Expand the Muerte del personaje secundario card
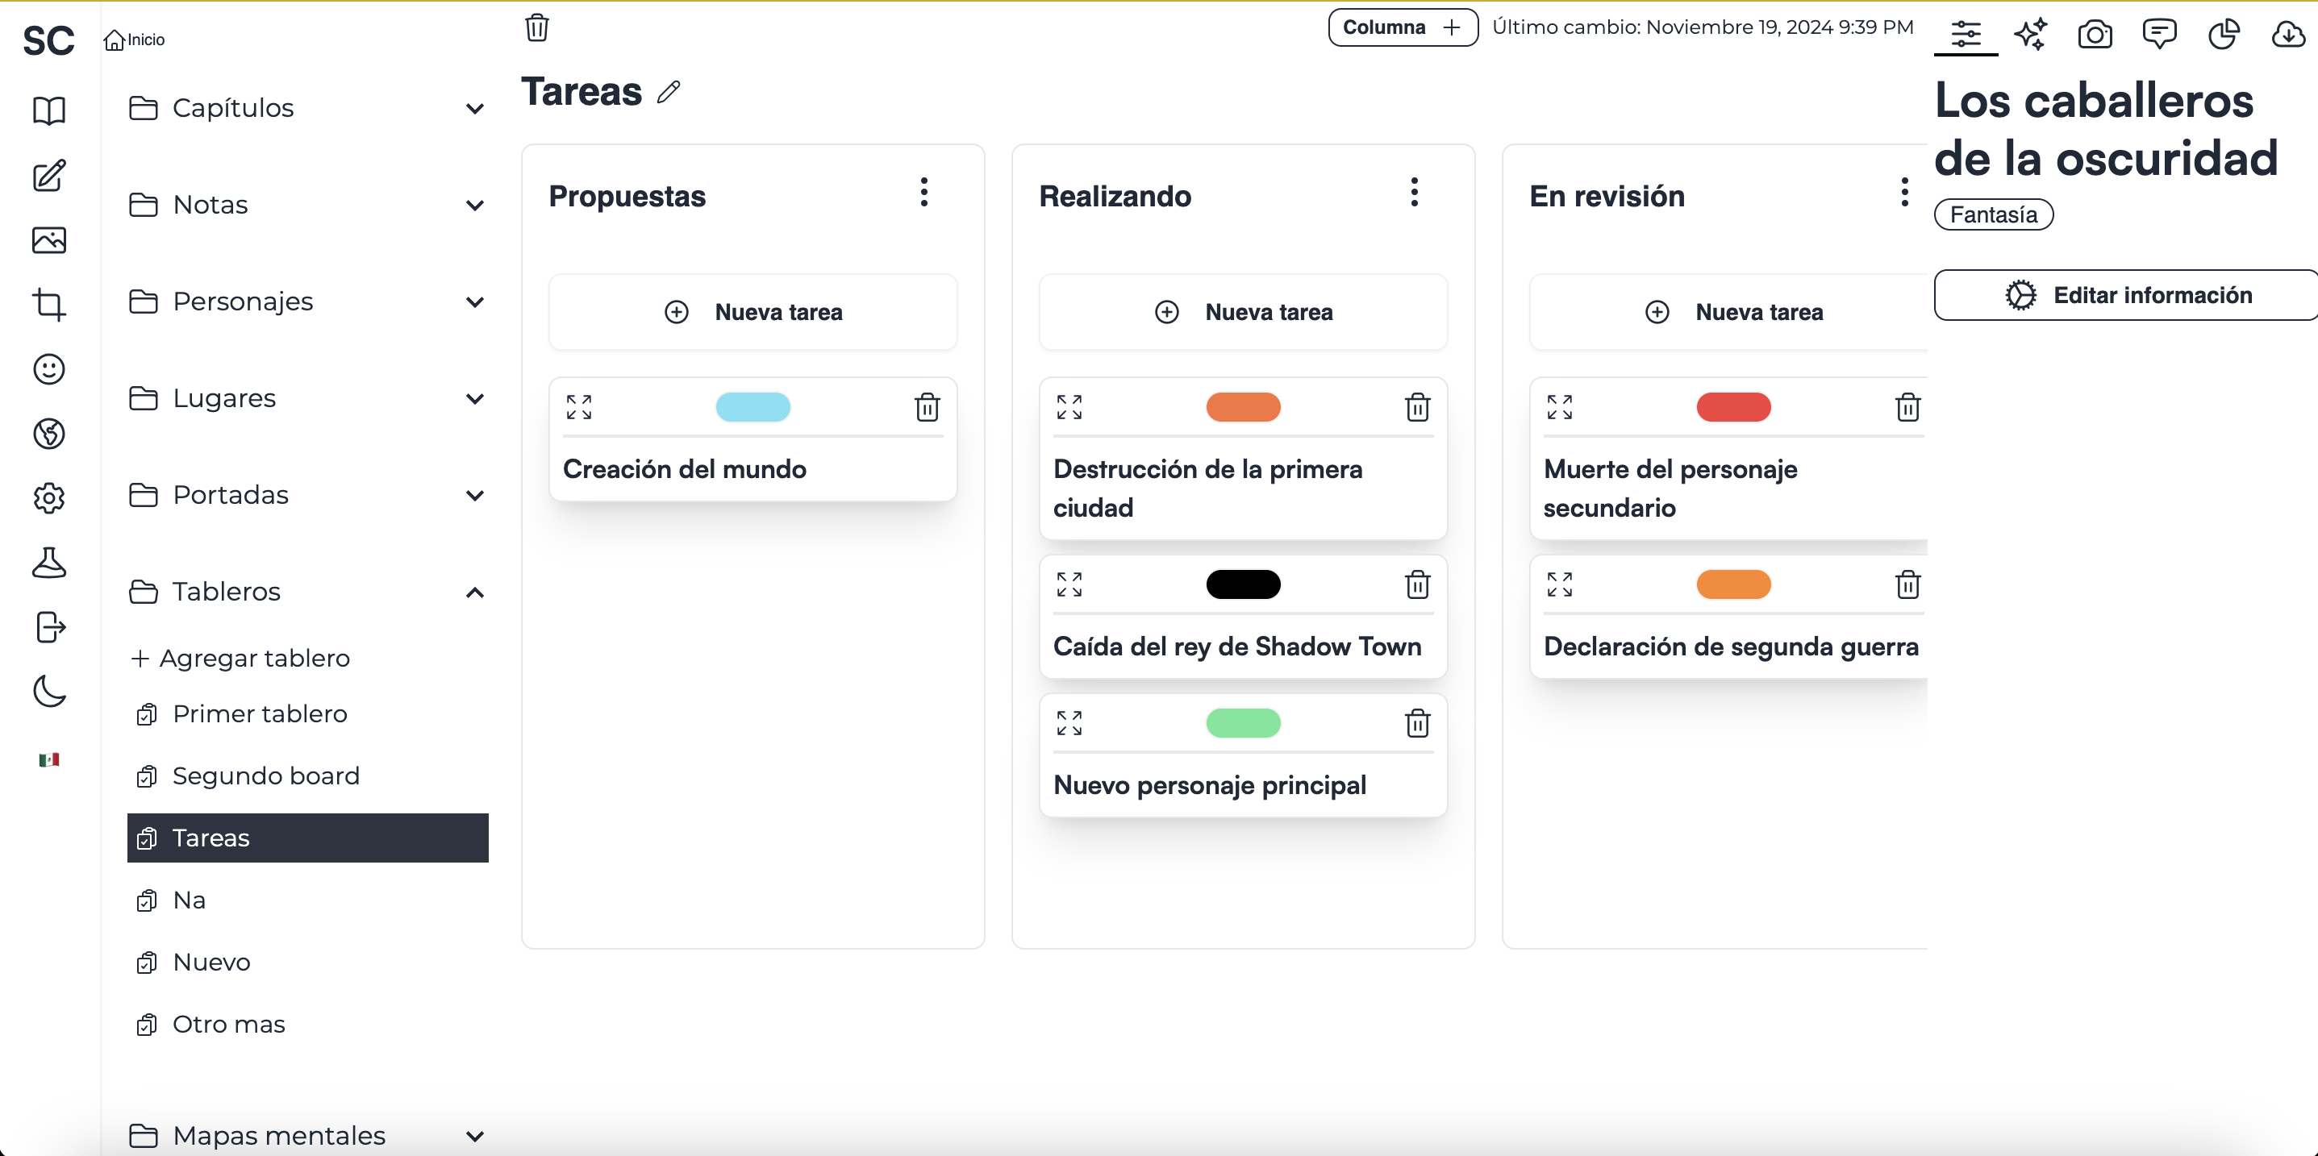2318x1156 pixels. (x=1559, y=408)
